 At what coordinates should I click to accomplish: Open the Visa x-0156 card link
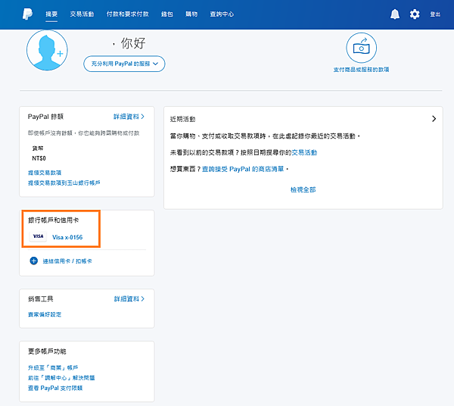click(67, 237)
